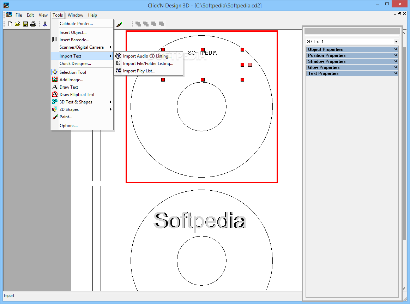Click the Draw Elliptical Text icon
Image resolution: width=410 pixels, height=304 pixels.
[x=55, y=94]
